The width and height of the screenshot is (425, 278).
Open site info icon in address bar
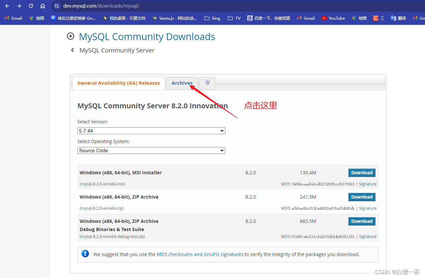(x=57, y=6)
